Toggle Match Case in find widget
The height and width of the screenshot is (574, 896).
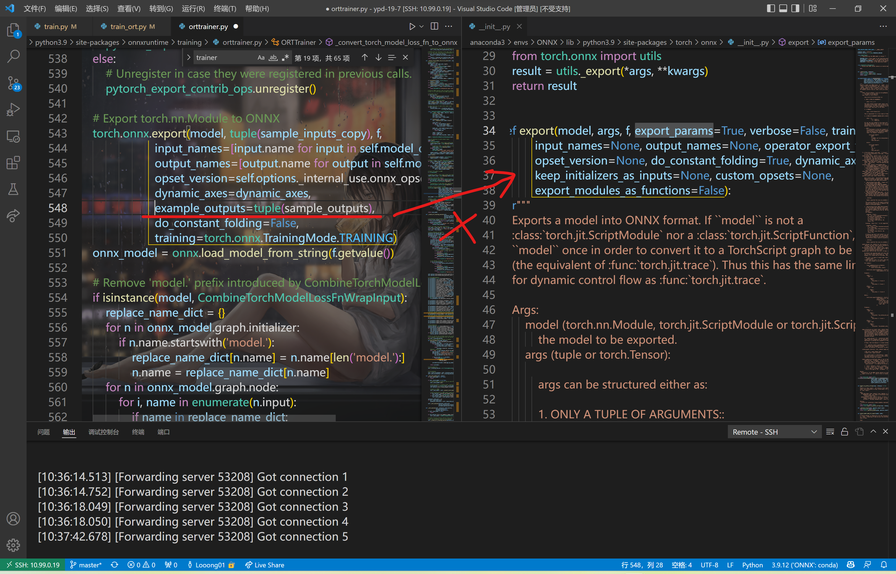pos(261,58)
